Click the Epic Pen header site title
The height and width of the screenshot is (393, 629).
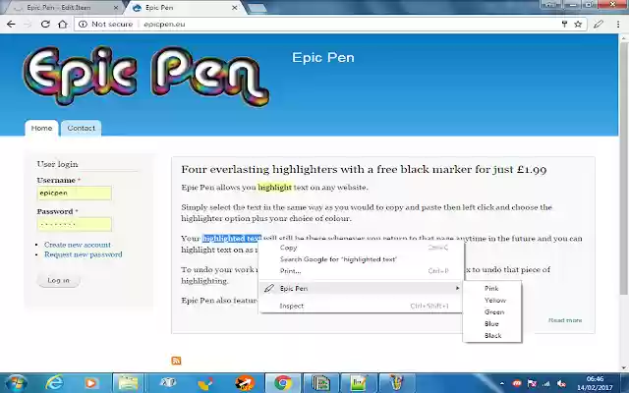pyautogui.click(x=323, y=58)
